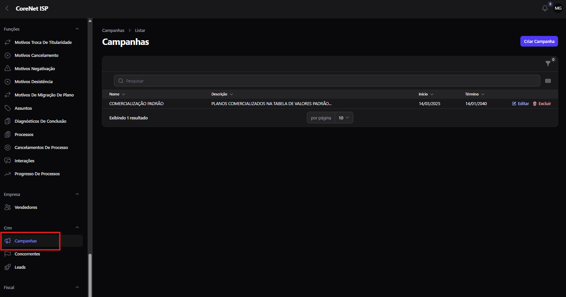Toggle columns with the column icon
This screenshot has height=297, width=566.
pyautogui.click(x=548, y=81)
